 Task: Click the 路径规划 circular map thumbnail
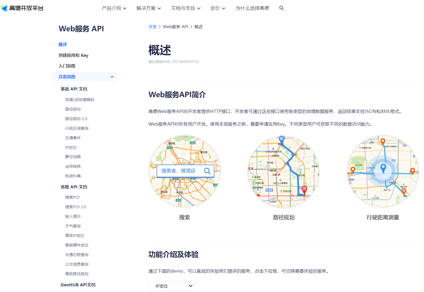click(284, 172)
